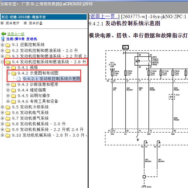
Task: Open 9.4.2.1 发动机控制系统示意图 page
Action: click(52, 79)
